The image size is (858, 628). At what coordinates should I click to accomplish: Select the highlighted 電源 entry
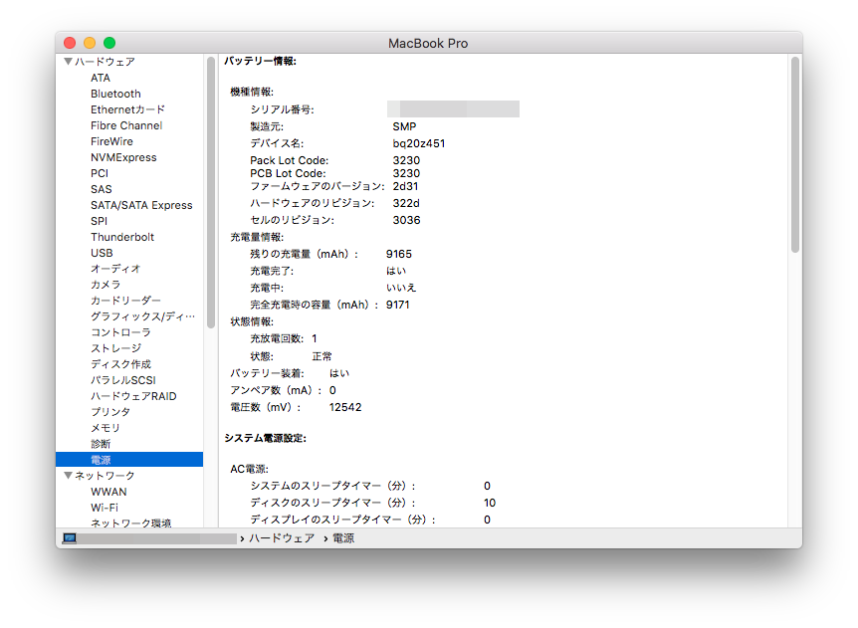point(129,460)
